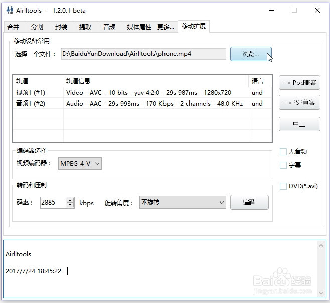Click the 中止 abort button
Screen dimensions: 330x303
(299, 124)
